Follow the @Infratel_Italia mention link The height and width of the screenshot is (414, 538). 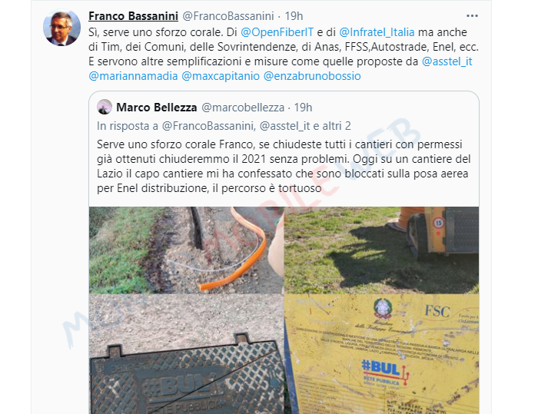377,32
